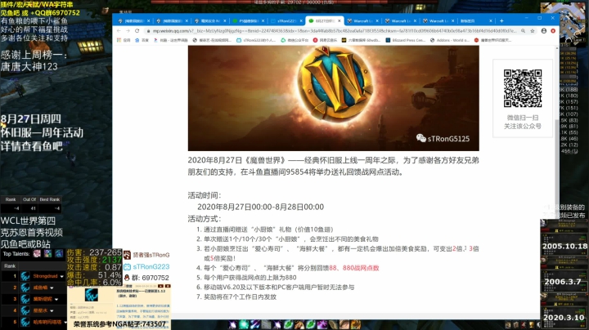Image resolution: width=589 pixels, height=330 pixels.
Task: Click the red 88、880战网点数 text
Action: pyautogui.click(x=354, y=268)
